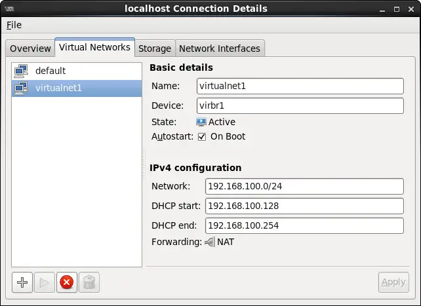Select the default network row
This screenshot has width=421, height=306.
coord(77,71)
